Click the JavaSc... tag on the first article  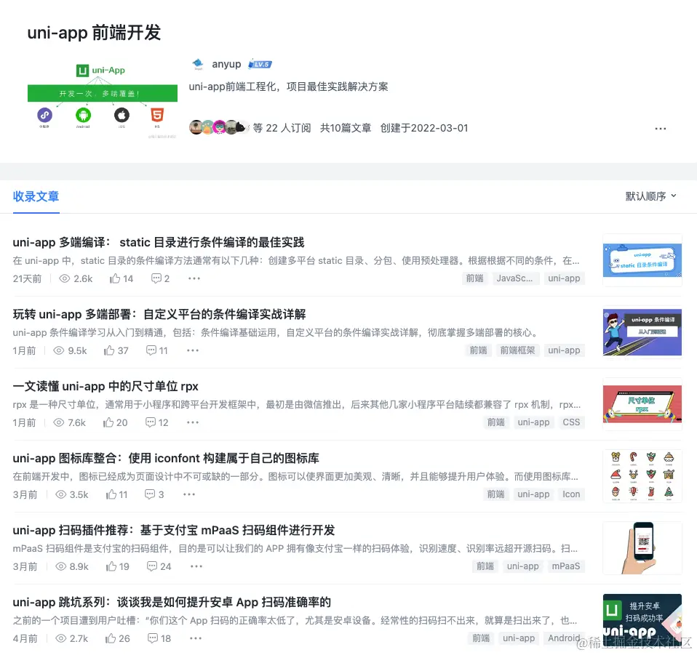tap(515, 278)
